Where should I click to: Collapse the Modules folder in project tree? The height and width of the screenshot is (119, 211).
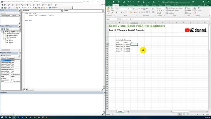(4, 39)
